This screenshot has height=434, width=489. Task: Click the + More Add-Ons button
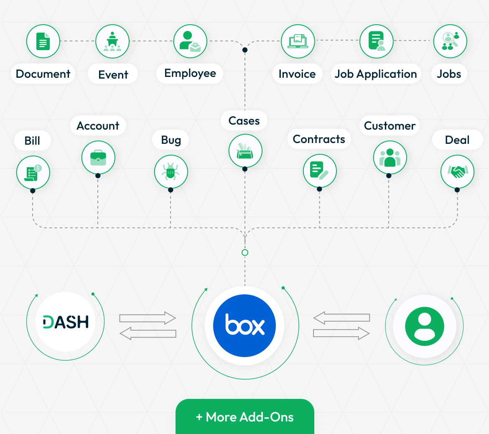click(245, 416)
